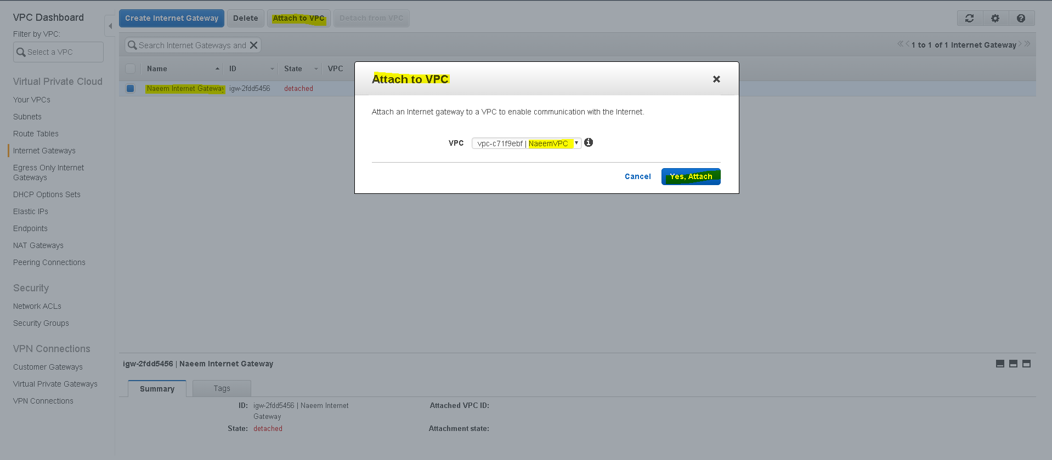
Task: Click the info icon beside VPC dropdown
Action: tap(589, 142)
